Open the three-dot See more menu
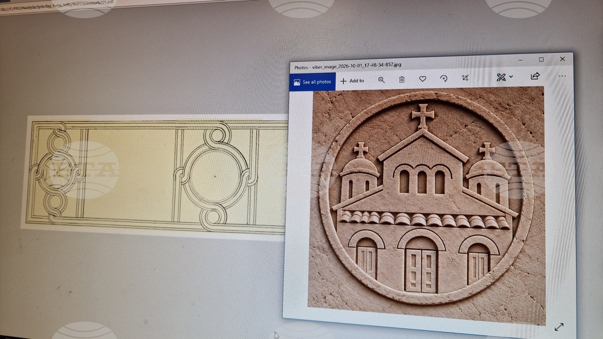The image size is (603, 339). [x=562, y=76]
